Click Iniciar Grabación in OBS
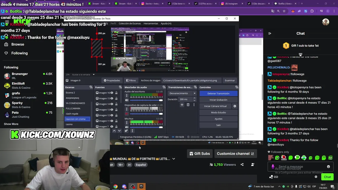This screenshot has height=190, width=338. (x=218, y=100)
